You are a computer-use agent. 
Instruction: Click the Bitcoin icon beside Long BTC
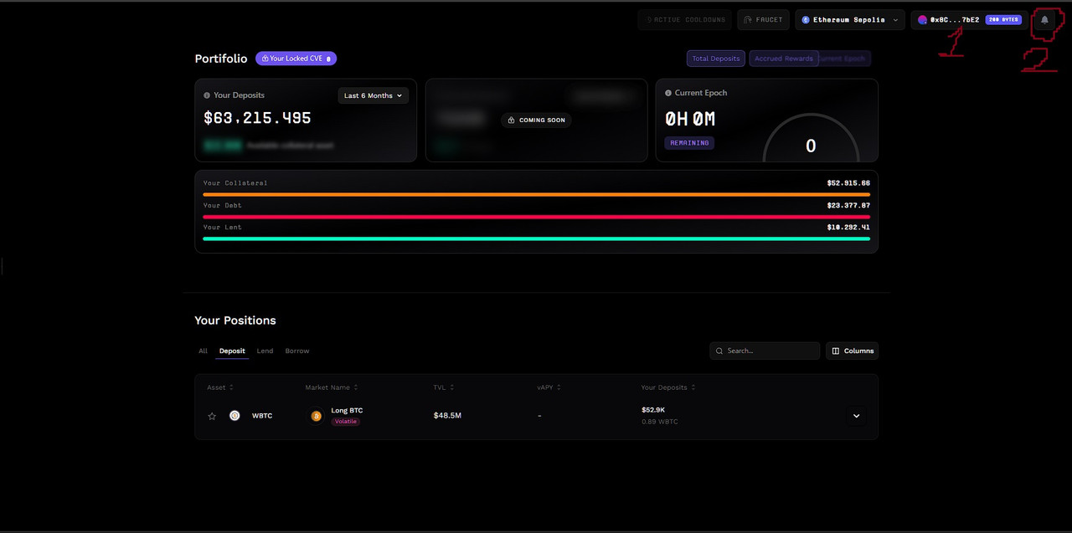[316, 416]
